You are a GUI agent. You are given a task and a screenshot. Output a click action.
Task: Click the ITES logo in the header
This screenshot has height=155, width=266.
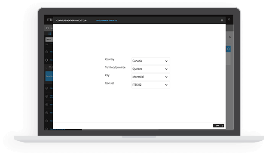coord(50,20)
